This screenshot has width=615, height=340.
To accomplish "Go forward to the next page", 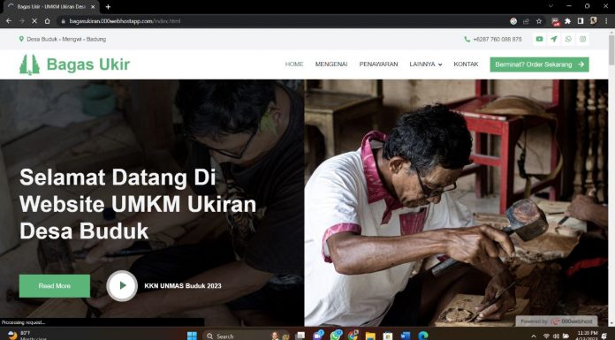I will coord(21,21).
